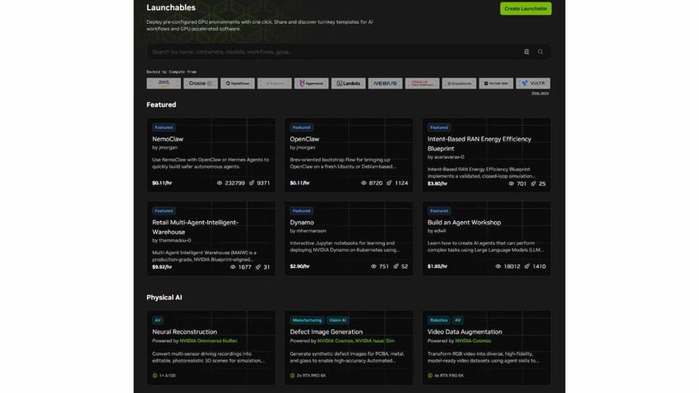This screenshot has width=699, height=393.
Task: Click the Create Launchable button
Action: pos(525,8)
